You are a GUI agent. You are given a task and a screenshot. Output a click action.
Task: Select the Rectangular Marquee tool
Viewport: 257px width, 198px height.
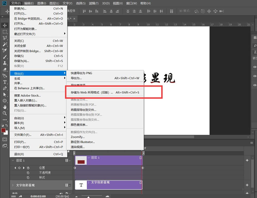click(x=5, y=32)
